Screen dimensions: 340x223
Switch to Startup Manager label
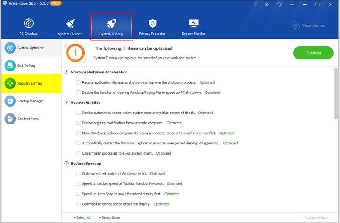pos(30,101)
